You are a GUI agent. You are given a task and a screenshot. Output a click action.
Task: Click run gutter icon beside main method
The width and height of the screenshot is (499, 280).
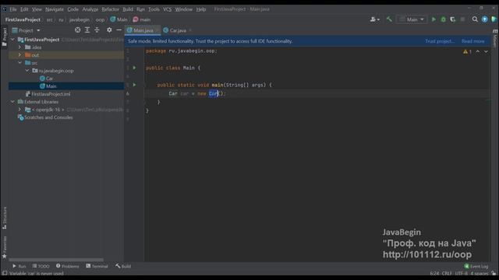pyautogui.click(x=134, y=85)
